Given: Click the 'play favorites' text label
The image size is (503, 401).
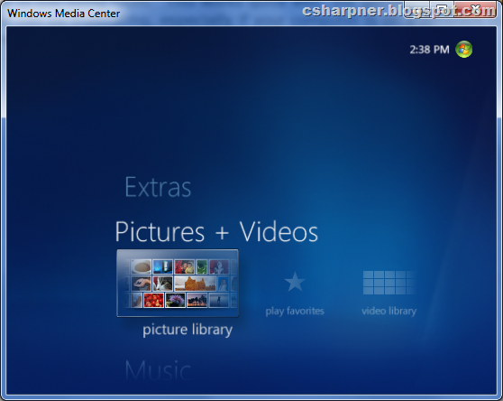Looking at the screenshot, I should [295, 311].
